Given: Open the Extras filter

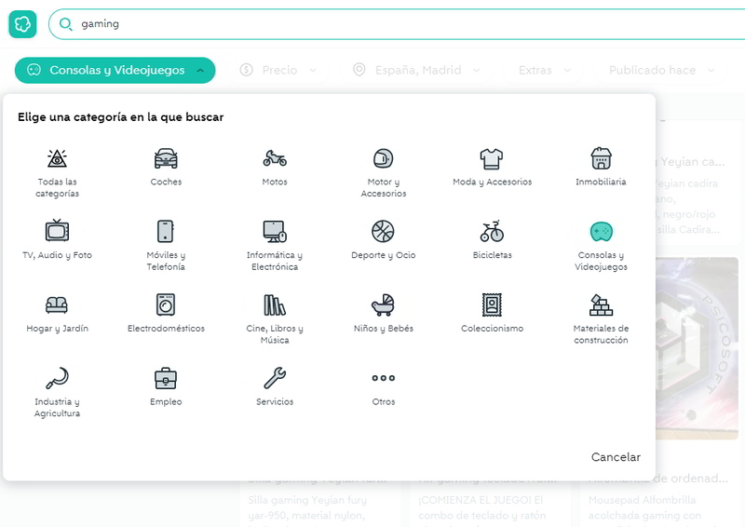Looking at the screenshot, I should (x=543, y=71).
